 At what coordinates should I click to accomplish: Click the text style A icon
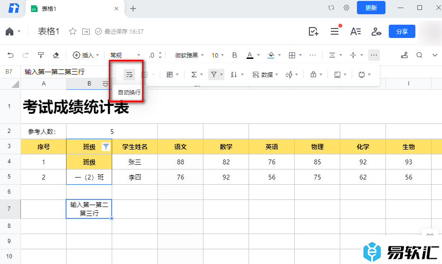tap(356, 31)
